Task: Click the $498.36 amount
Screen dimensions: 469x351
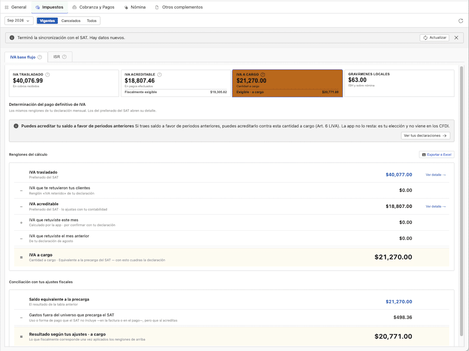Action: click(x=403, y=318)
